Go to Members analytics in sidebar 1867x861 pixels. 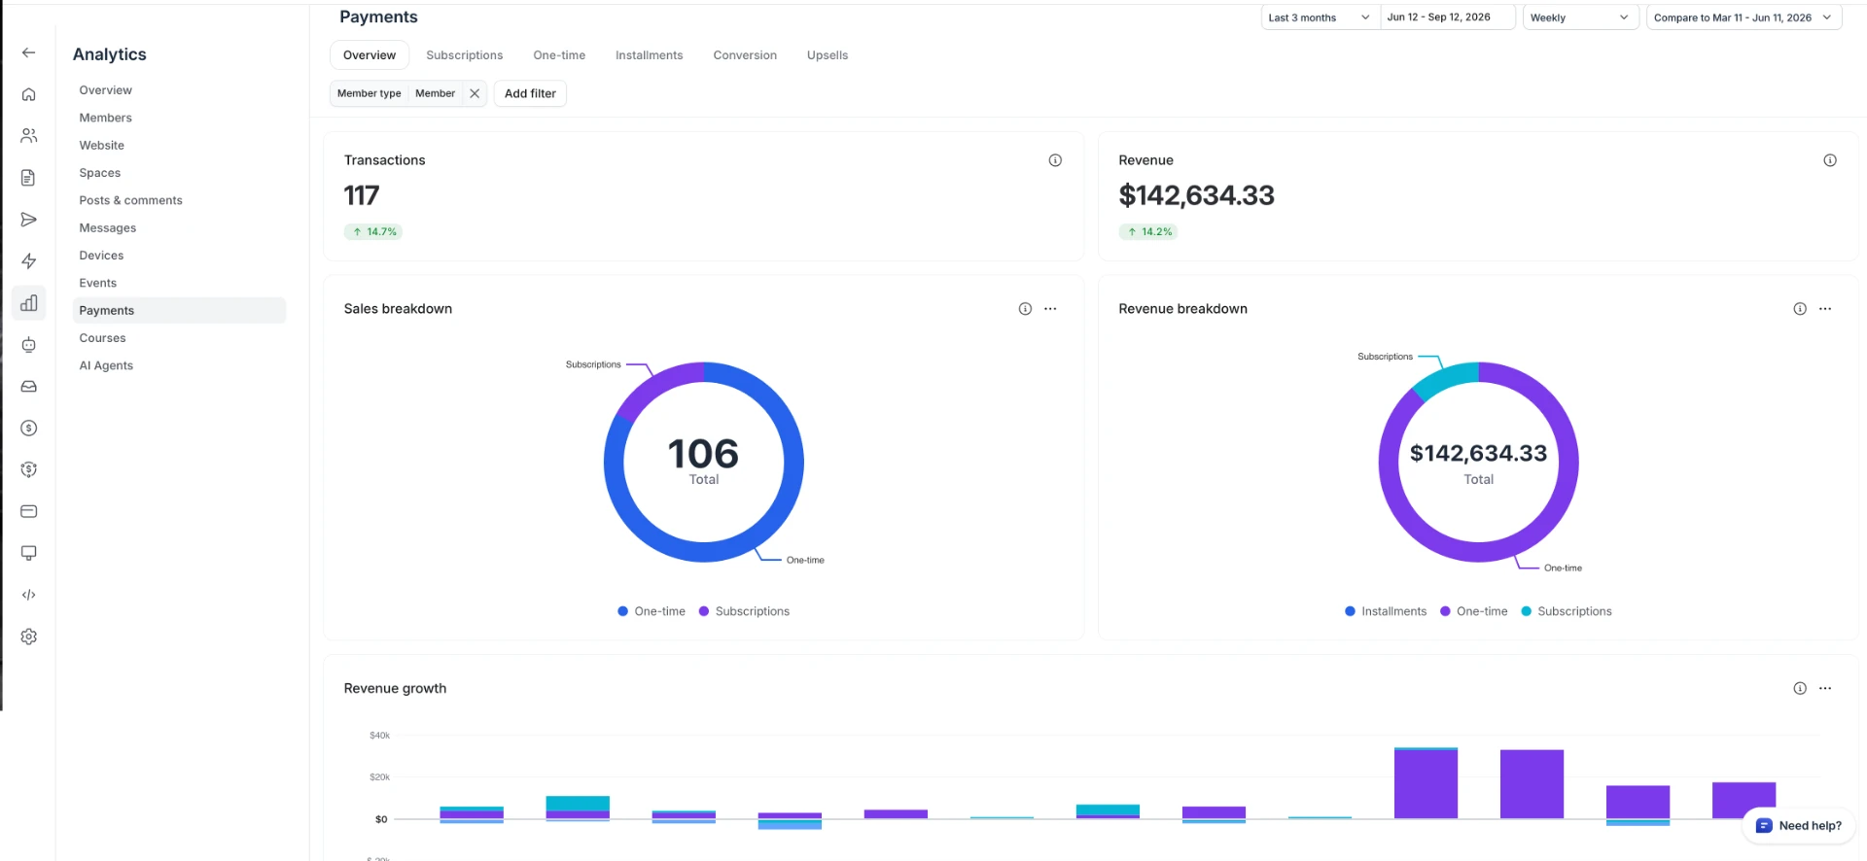click(x=106, y=118)
